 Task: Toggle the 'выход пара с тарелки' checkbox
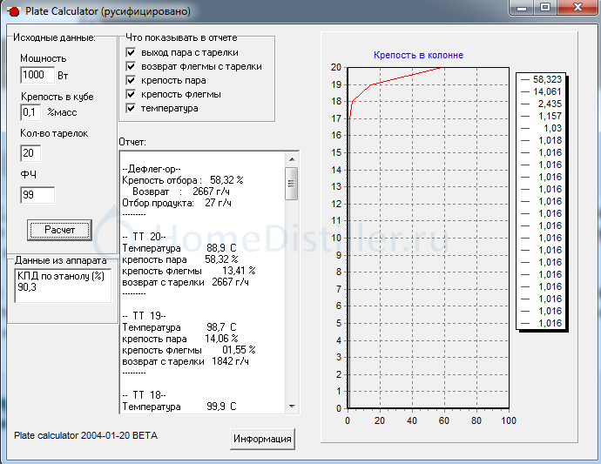click(x=132, y=52)
